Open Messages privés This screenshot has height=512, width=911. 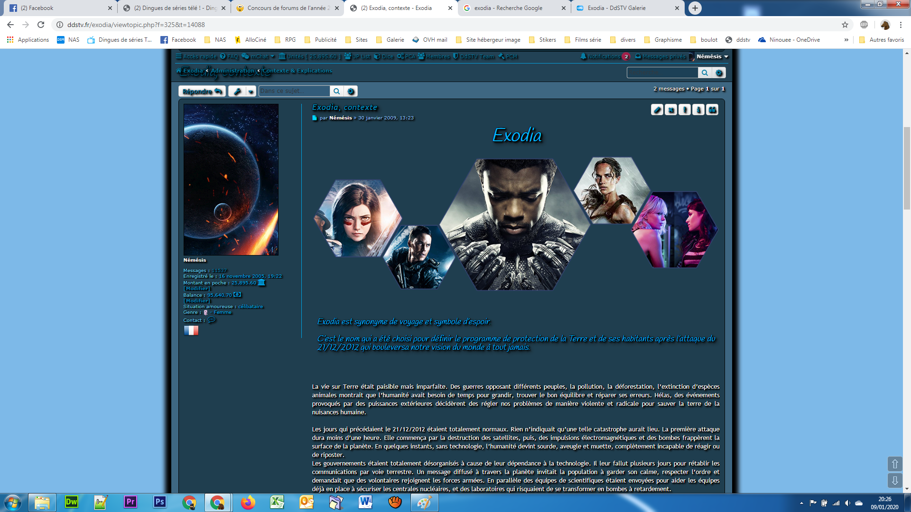point(660,56)
